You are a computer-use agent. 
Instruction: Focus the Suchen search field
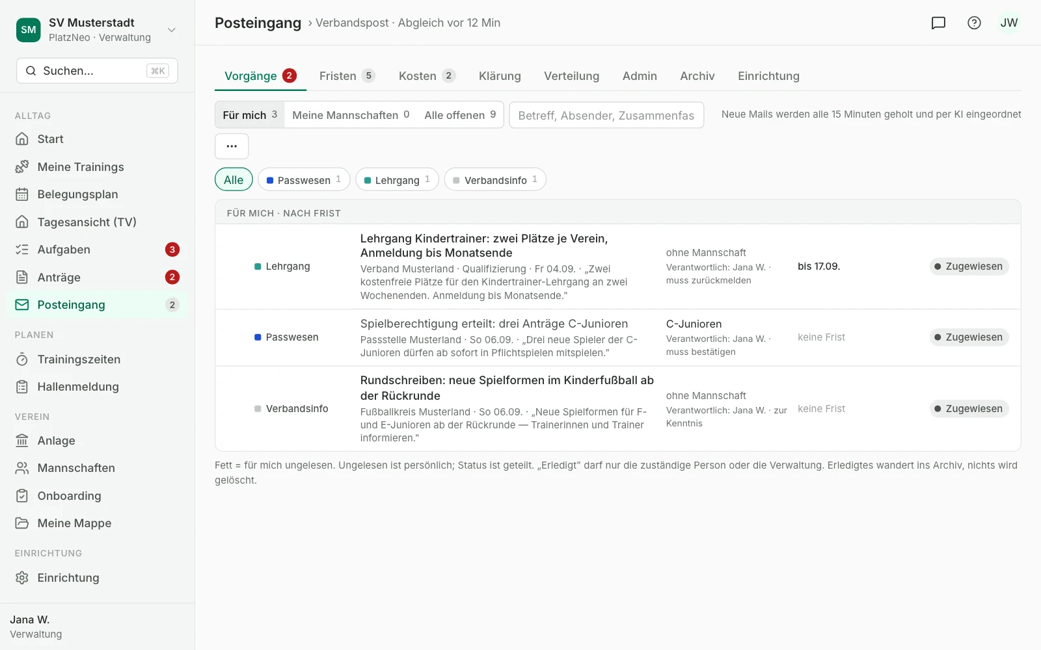[x=97, y=71]
